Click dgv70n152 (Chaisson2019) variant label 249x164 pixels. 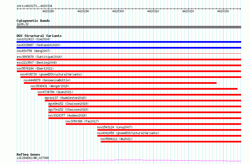[68, 110]
